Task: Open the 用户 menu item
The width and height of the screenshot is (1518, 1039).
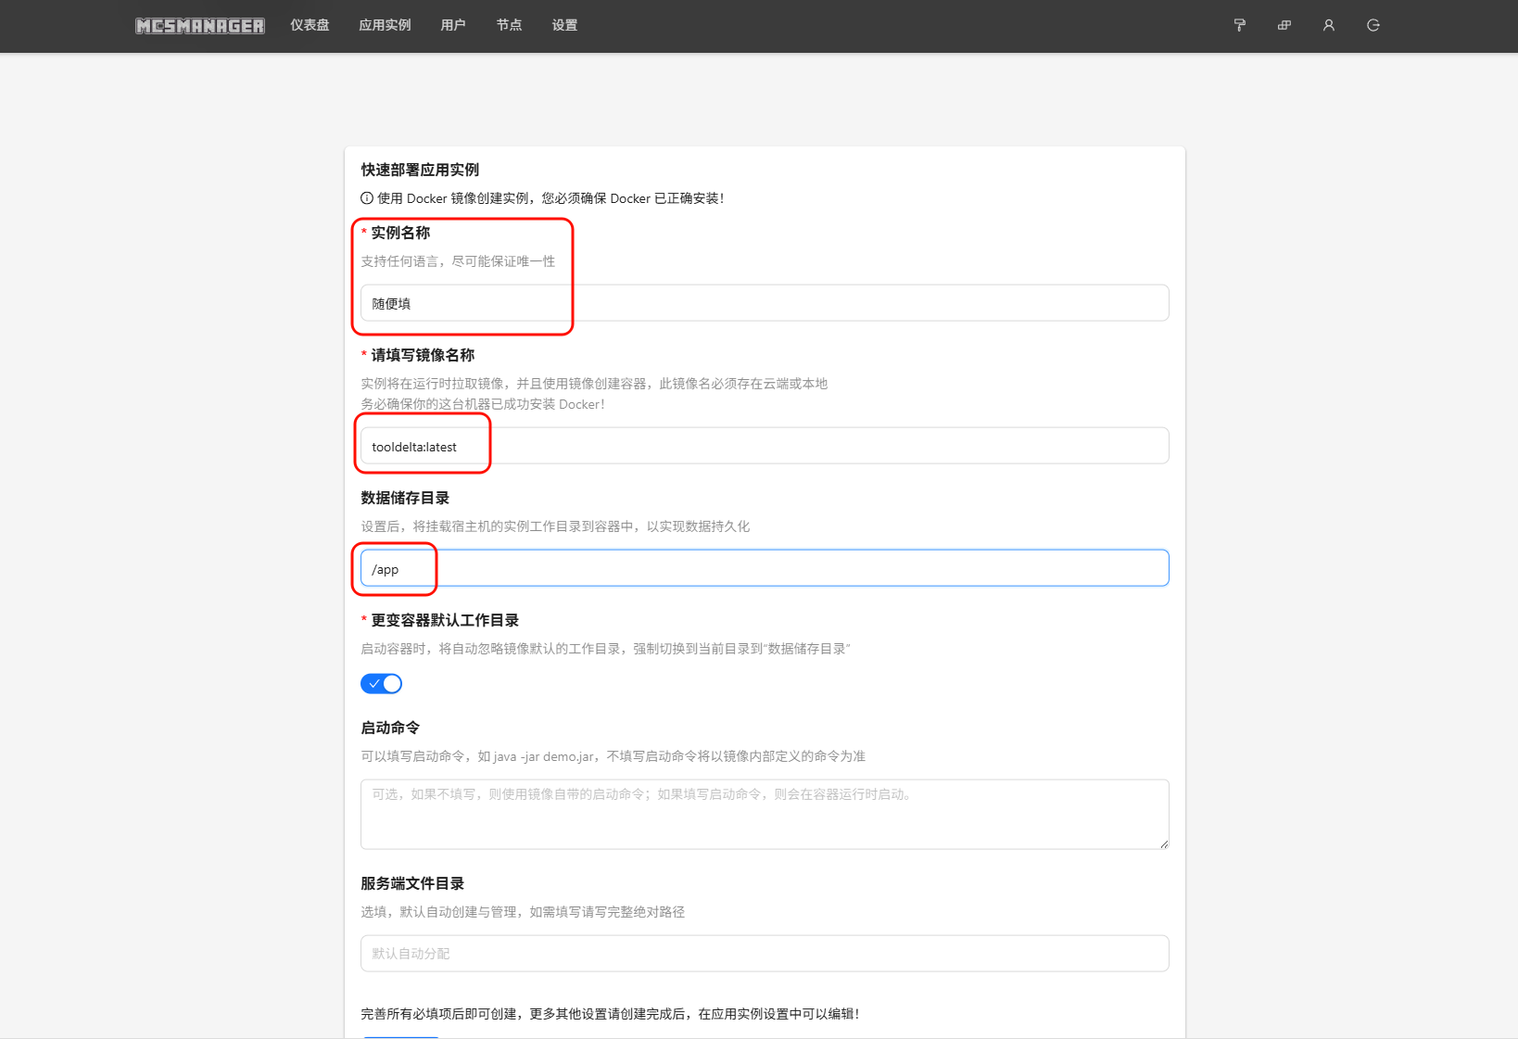Action: [453, 26]
